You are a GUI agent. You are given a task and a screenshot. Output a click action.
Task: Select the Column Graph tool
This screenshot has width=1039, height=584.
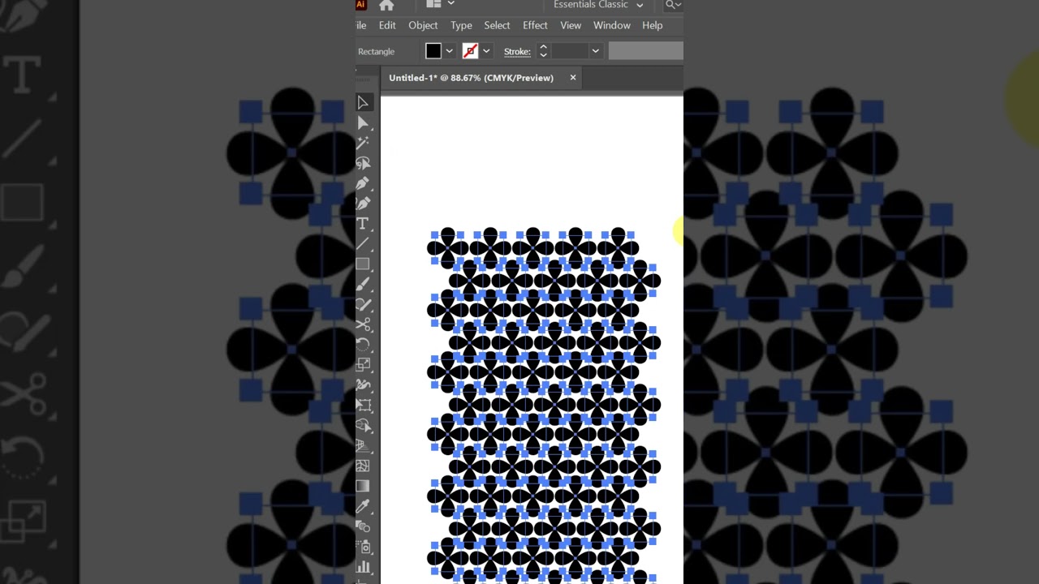(x=363, y=567)
